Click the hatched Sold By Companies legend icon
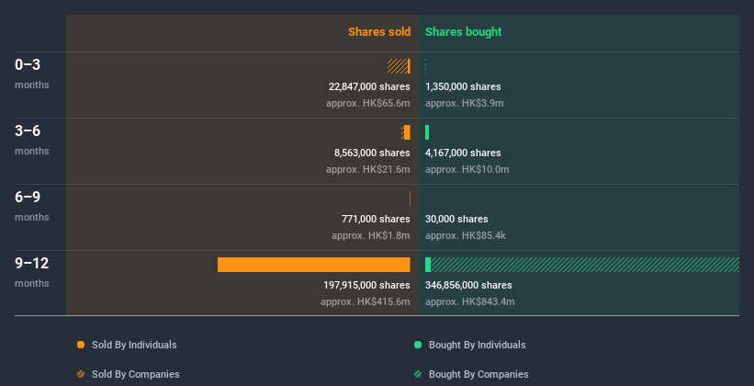 coord(81,374)
